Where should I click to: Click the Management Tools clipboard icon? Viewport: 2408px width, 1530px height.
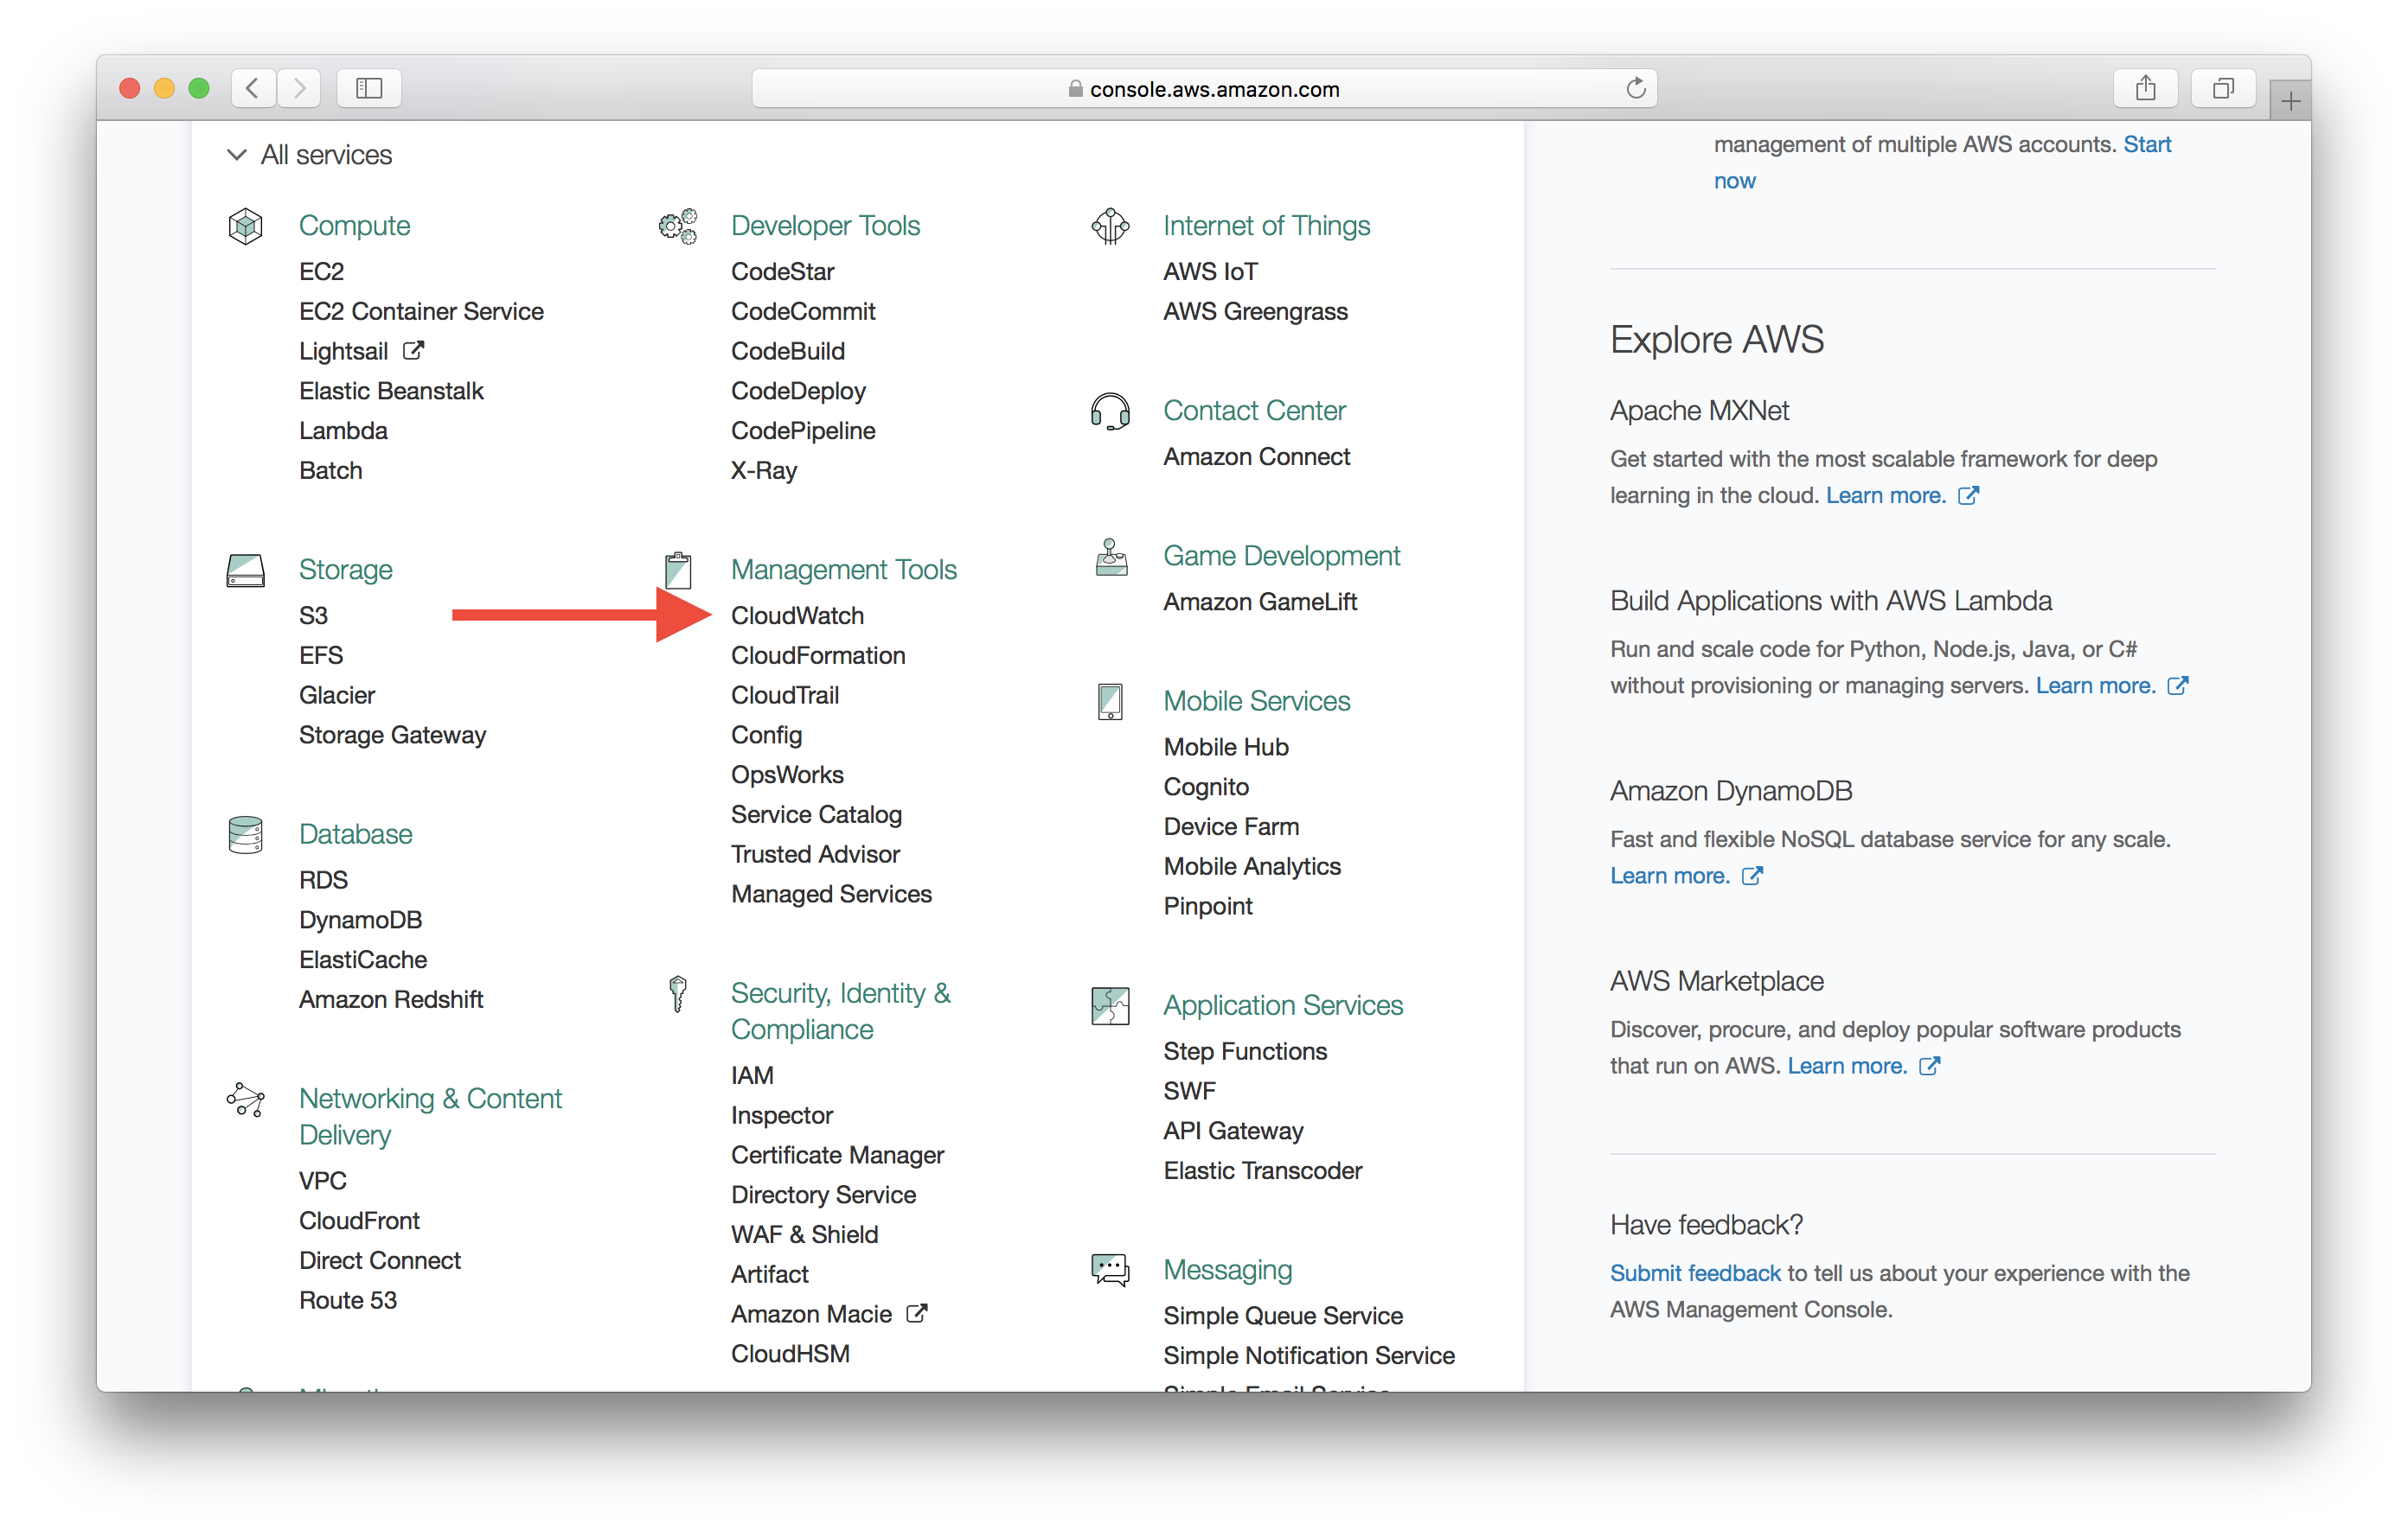(678, 570)
